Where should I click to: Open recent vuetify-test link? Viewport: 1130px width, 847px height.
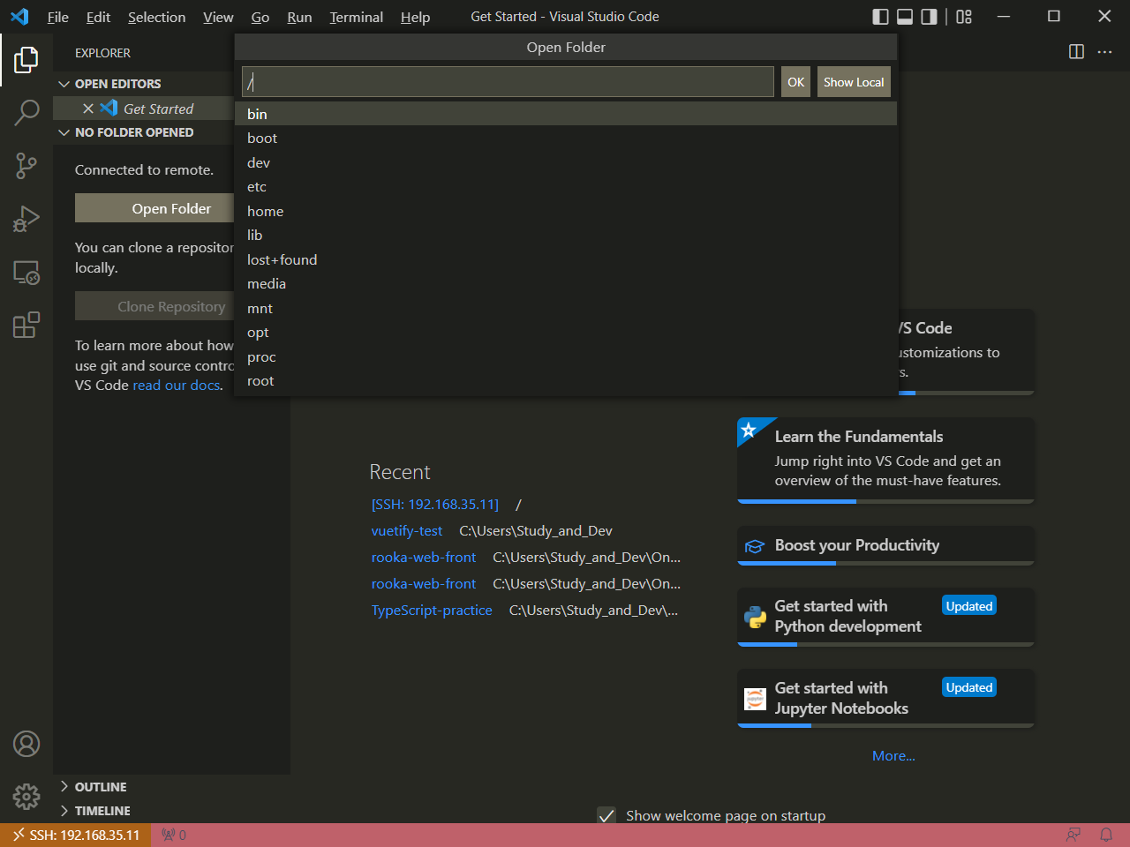tap(407, 531)
